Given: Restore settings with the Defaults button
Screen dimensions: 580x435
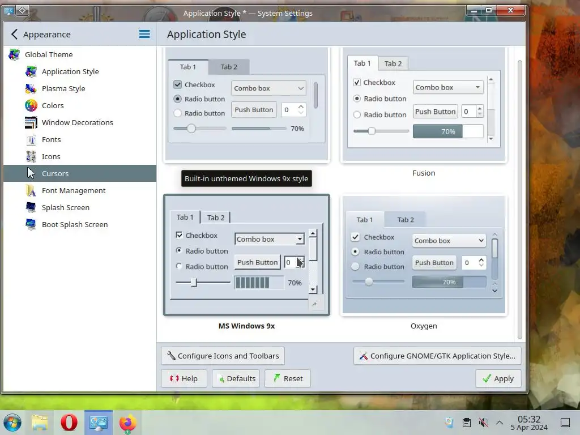Looking at the screenshot, I should (236, 378).
